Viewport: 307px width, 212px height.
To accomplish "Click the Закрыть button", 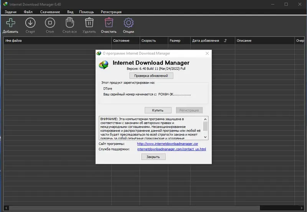I will (153, 157).
